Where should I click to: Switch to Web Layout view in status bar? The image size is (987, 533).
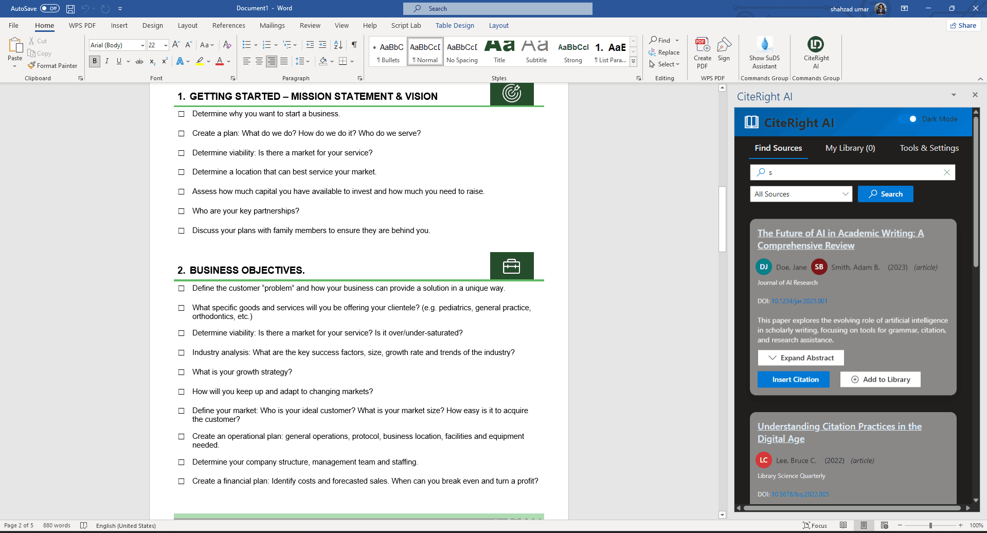pos(884,525)
